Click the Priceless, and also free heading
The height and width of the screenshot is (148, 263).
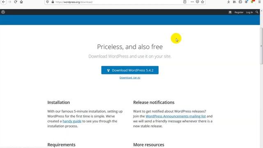pyautogui.click(x=130, y=47)
